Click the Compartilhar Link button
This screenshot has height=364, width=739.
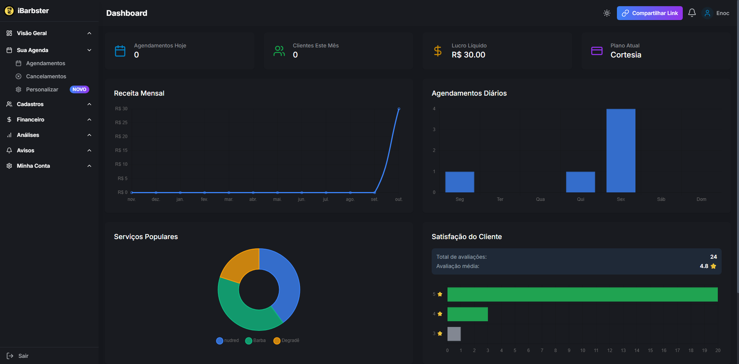[650, 13]
